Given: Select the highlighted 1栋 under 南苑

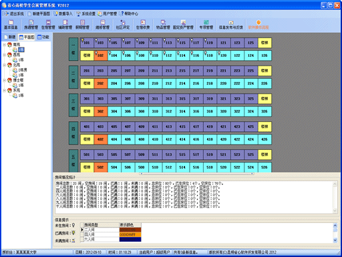Looking at the screenshot, I should [21, 50].
